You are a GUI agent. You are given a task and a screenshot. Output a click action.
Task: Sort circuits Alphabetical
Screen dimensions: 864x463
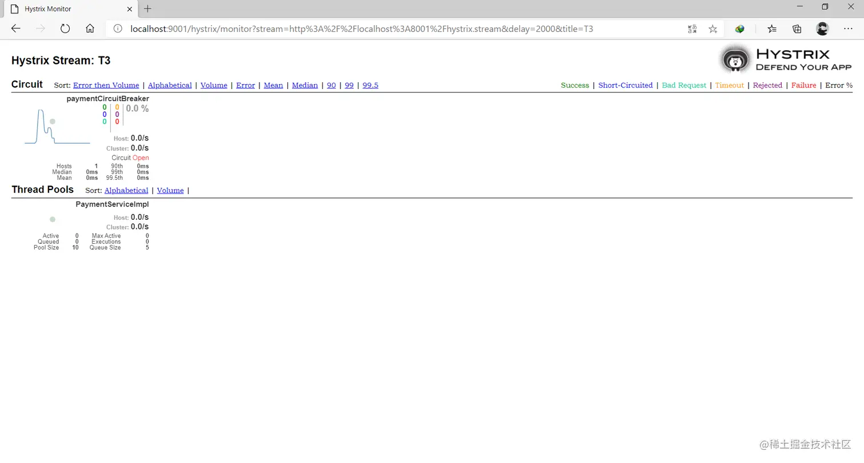170,85
